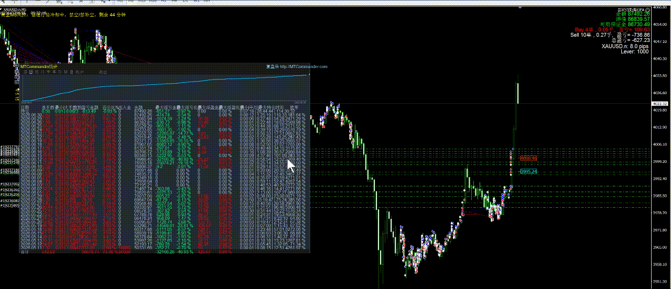Click the 余额 87492.26 readout
This screenshot has height=289, width=671.
click(x=634, y=14)
